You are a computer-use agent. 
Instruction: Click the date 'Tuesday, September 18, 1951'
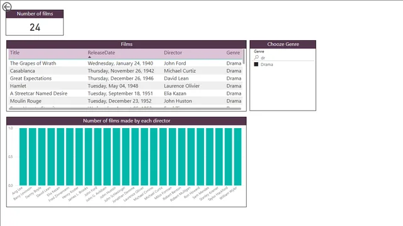tap(120, 94)
